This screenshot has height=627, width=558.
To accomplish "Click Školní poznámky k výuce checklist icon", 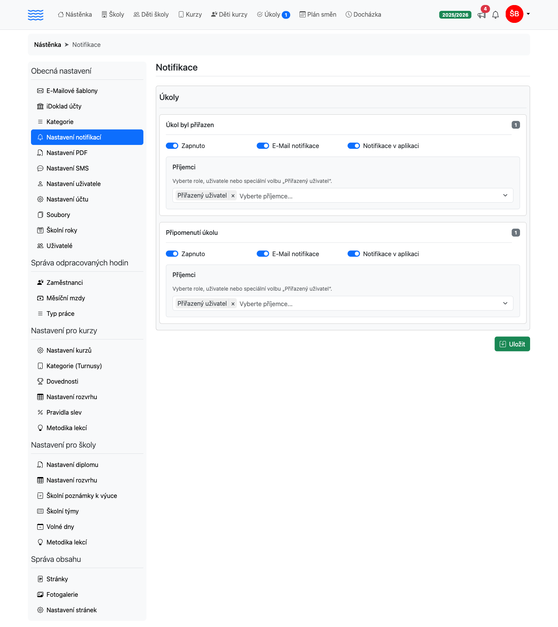I will (40, 496).
